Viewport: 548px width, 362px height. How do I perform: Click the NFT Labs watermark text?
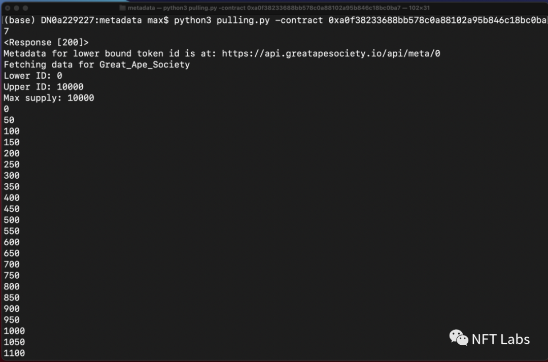click(500, 339)
